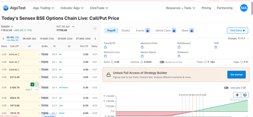Viewport: 253px width, 117px height.
Task: Click the 75100 strike price
Action: point(45,54)
